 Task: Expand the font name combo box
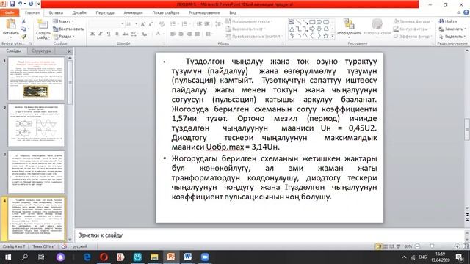123,24
